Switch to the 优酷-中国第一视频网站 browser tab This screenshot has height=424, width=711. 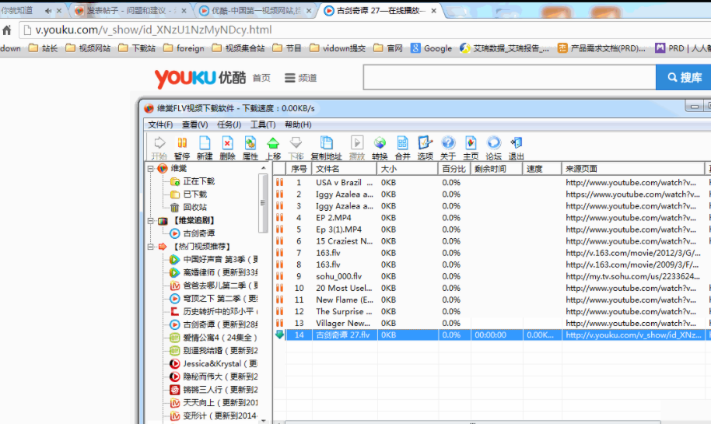click(255, 10)
